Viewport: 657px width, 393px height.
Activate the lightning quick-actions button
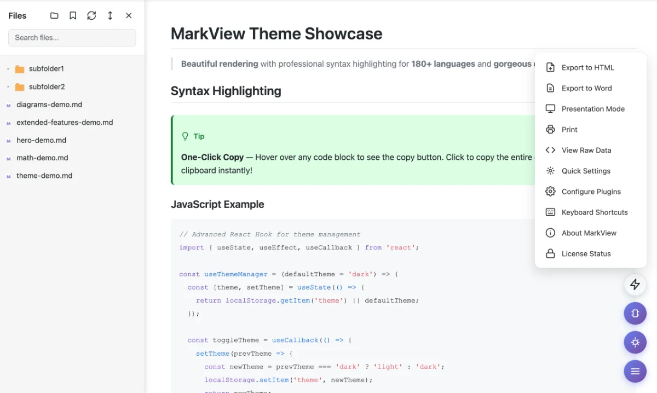click(x=635, y=284)
